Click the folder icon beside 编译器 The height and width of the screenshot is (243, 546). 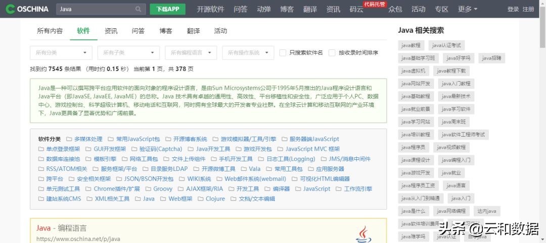tap(267, 189)
